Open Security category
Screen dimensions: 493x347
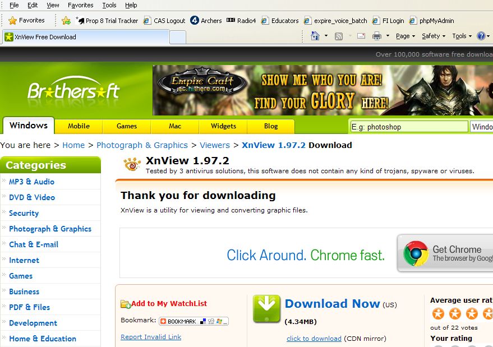[24, 213]
